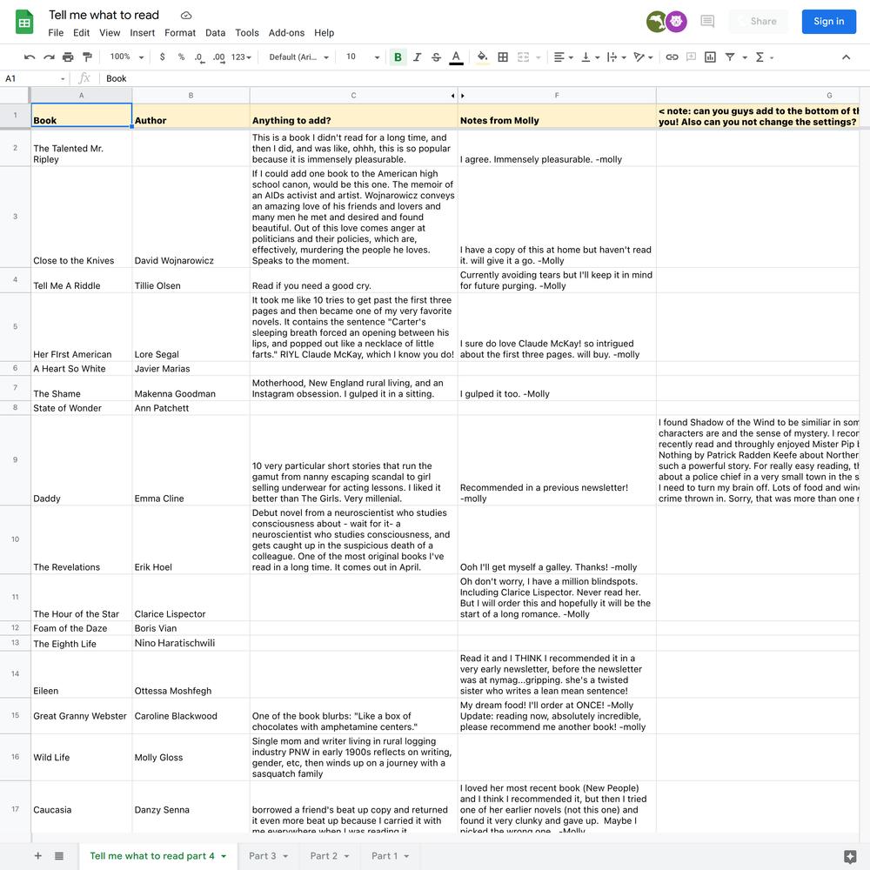The height and width of the screenshot is (870, 870).
Task: Open the Add-ons menu
Action: tap(286, 33)
